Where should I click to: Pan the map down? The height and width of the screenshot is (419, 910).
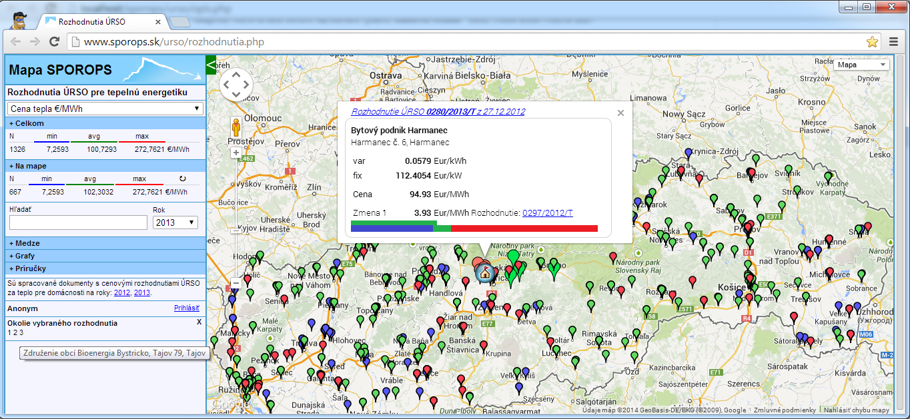(236, 95)
